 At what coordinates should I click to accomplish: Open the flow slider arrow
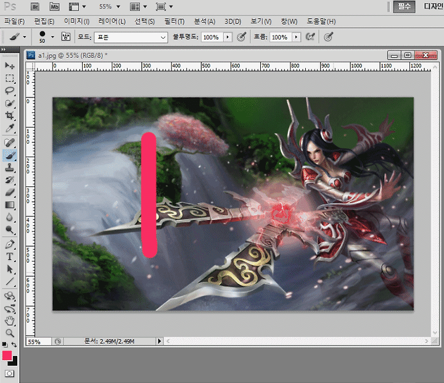coord(296,37)
